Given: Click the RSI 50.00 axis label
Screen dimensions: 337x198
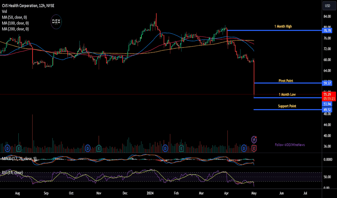Looking at the screenshot, I should [327, 177].
